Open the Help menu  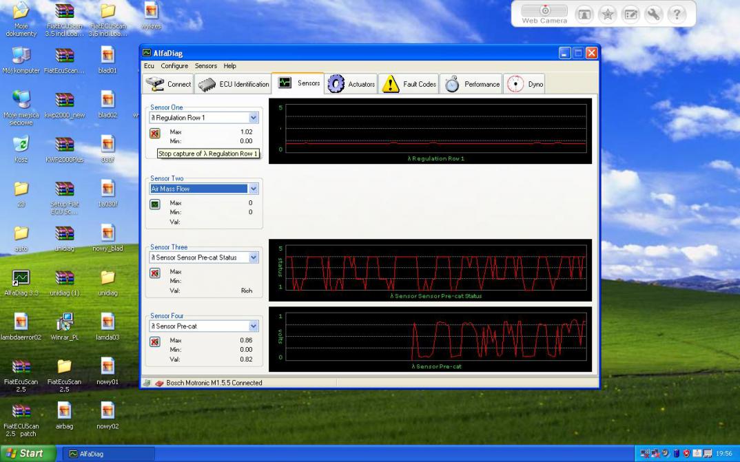click(x=229, y=66)
